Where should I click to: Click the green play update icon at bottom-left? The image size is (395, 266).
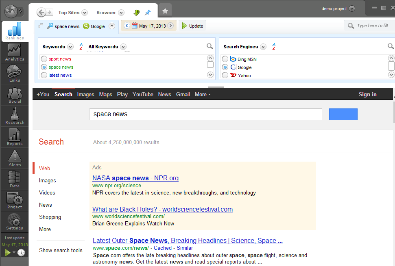click(8, 253)
